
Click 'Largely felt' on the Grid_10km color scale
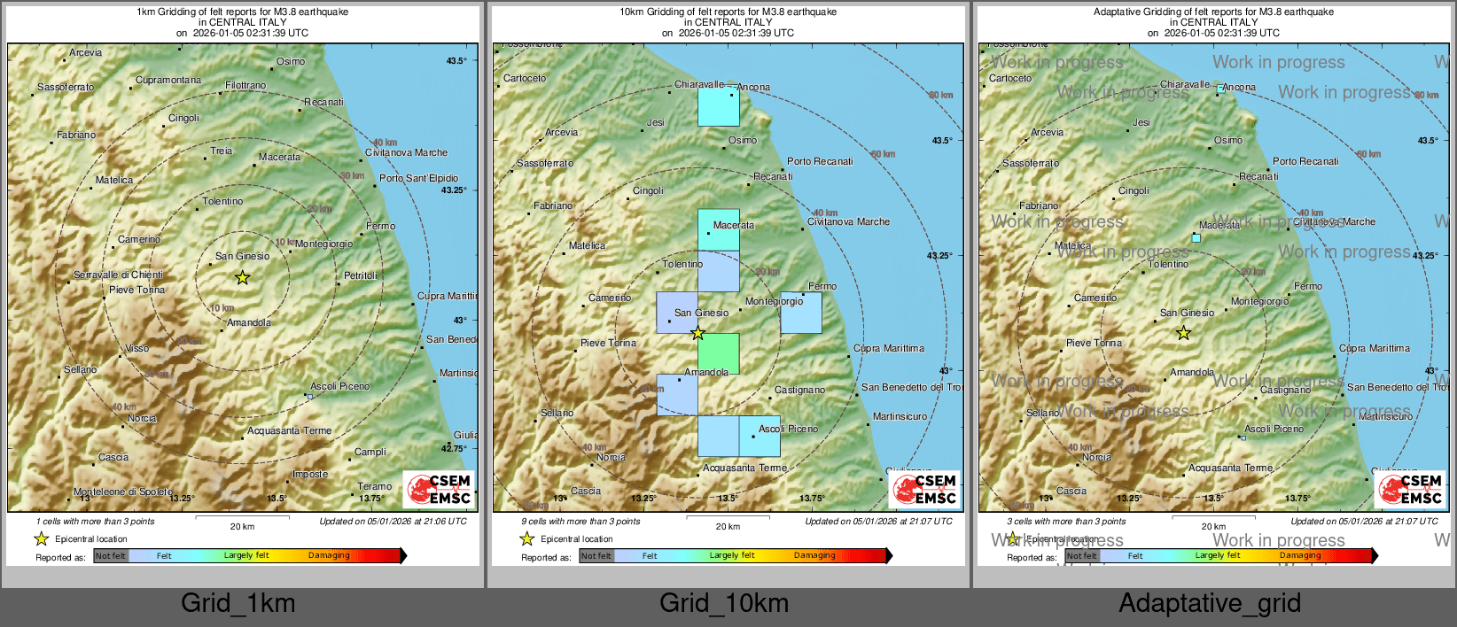(732, 555)
